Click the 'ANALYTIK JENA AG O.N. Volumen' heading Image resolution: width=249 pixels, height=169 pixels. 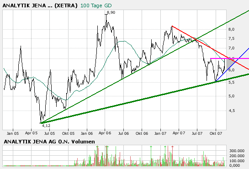[49, 142]
